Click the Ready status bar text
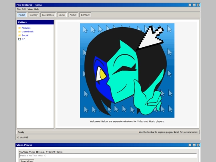Image resolution: width=216 pixels, height=162 pixels. click(21, 132)
